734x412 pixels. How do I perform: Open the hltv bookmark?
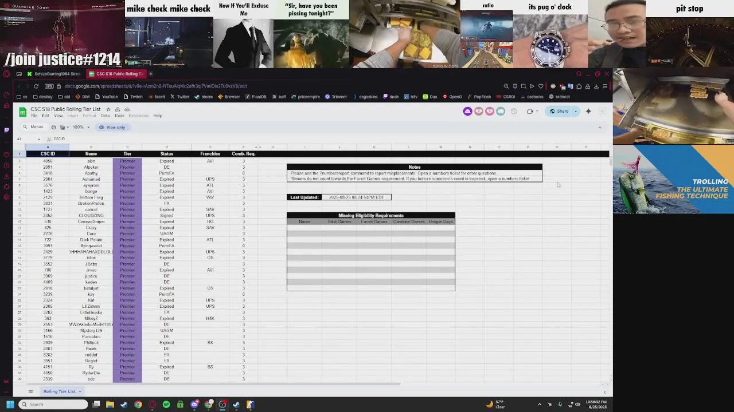[x=411, y=97]
